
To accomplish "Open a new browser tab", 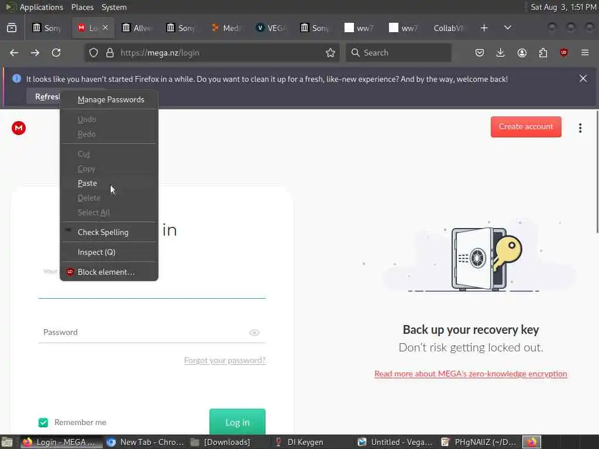I will point(484,28).
